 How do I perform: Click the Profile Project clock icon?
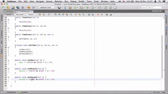tap(92, 8)
